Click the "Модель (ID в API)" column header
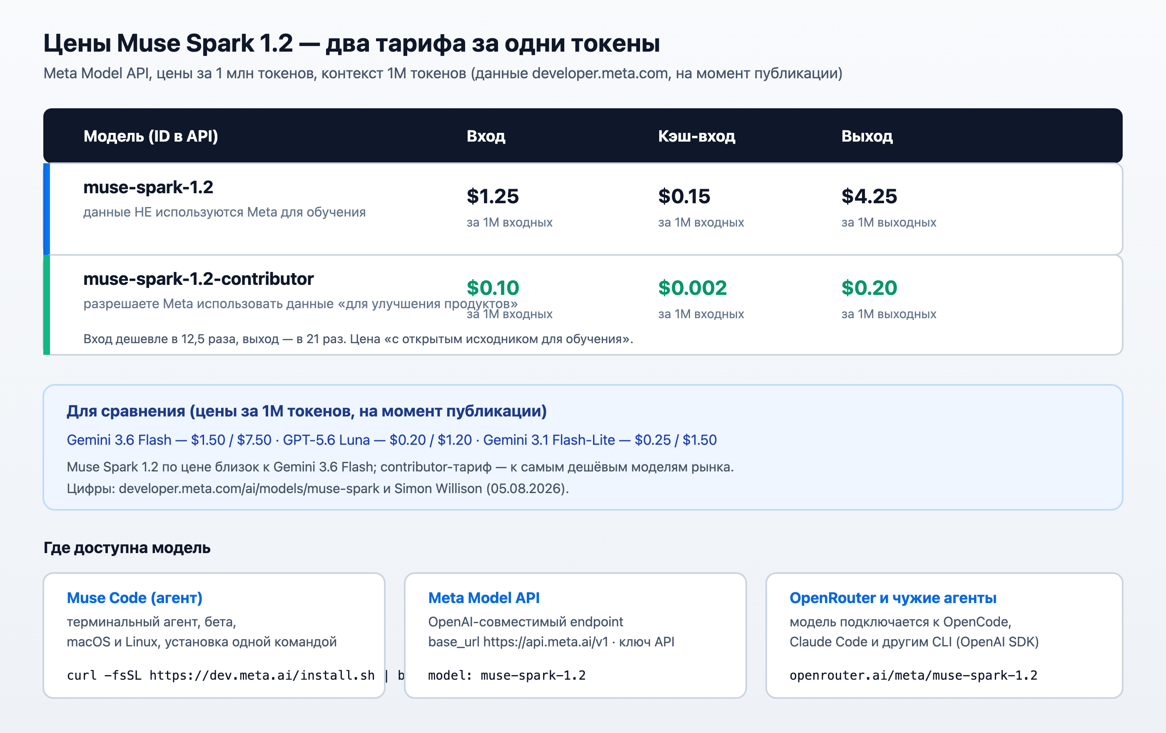Screen dimensions: 1166x733 click(151, 136)
